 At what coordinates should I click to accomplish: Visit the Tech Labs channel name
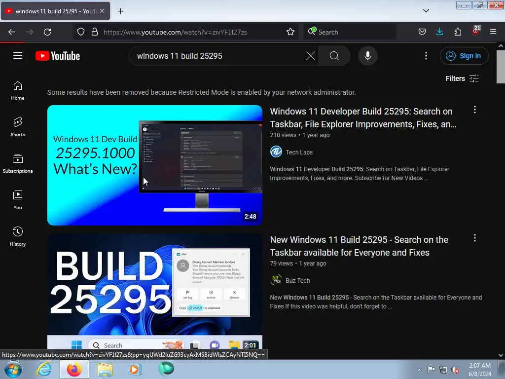coord(299,152)
